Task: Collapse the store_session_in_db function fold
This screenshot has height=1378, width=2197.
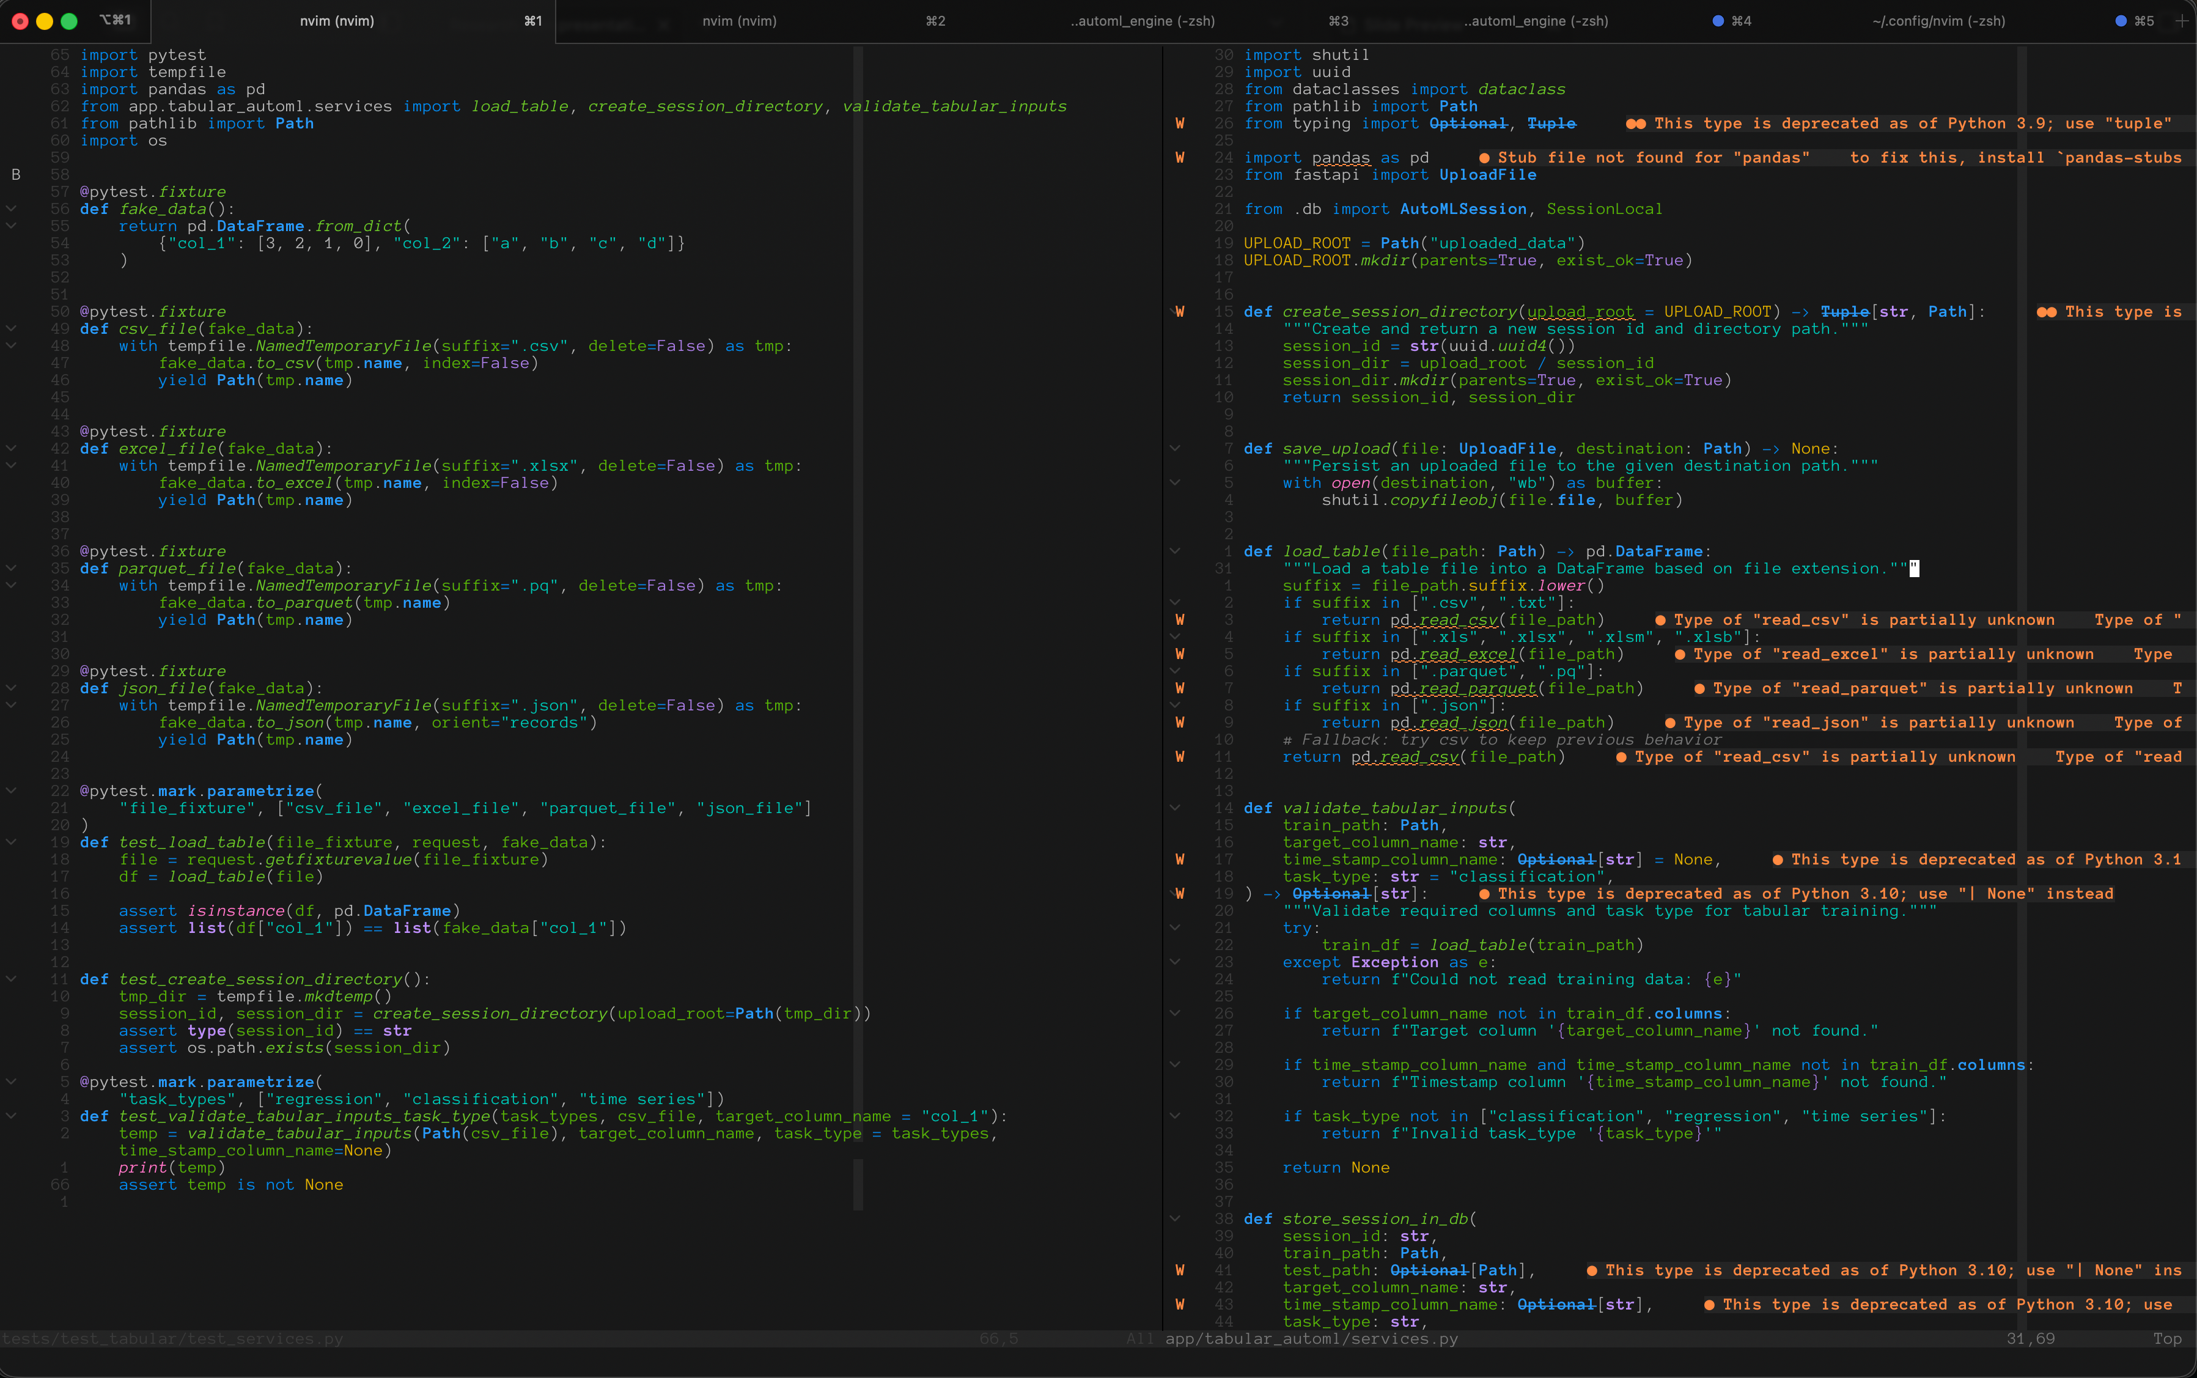Action: [1174, 1220]
